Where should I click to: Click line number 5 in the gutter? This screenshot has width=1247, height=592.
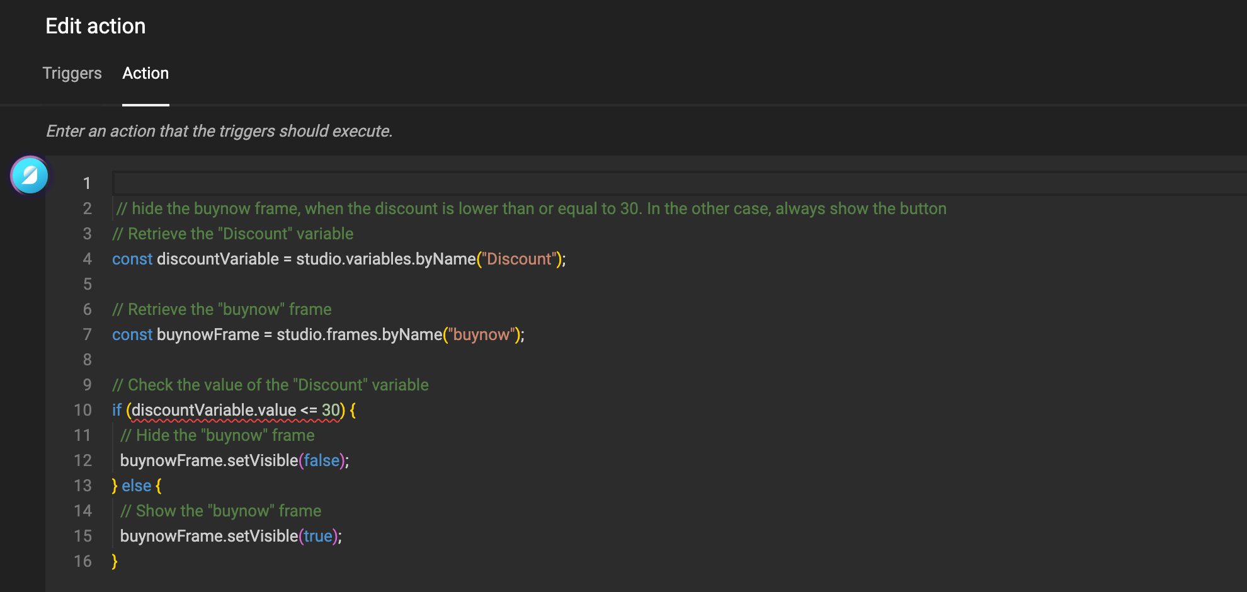[x=88, y=284]
